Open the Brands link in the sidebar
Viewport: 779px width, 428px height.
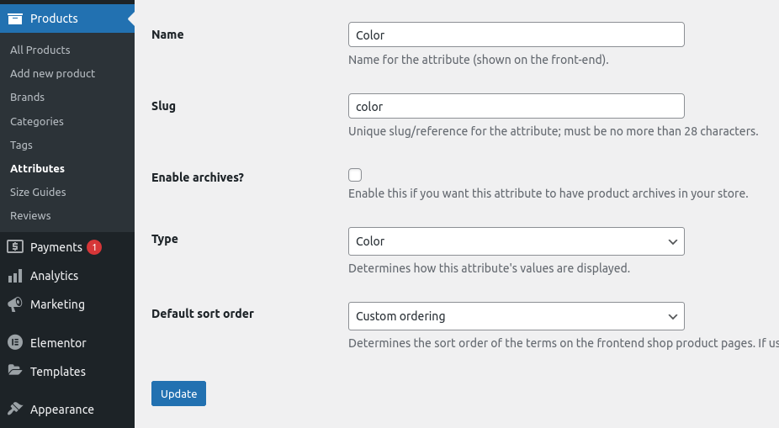coord(27,98)
